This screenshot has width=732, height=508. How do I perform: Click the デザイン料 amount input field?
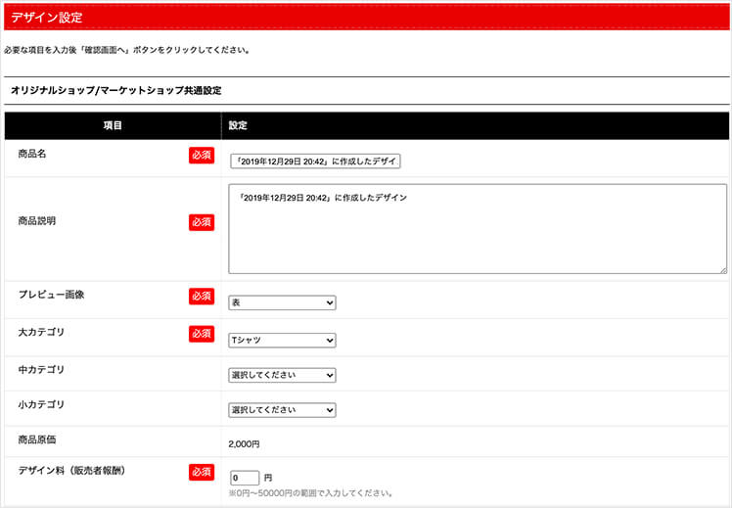[x=245, y=478]
